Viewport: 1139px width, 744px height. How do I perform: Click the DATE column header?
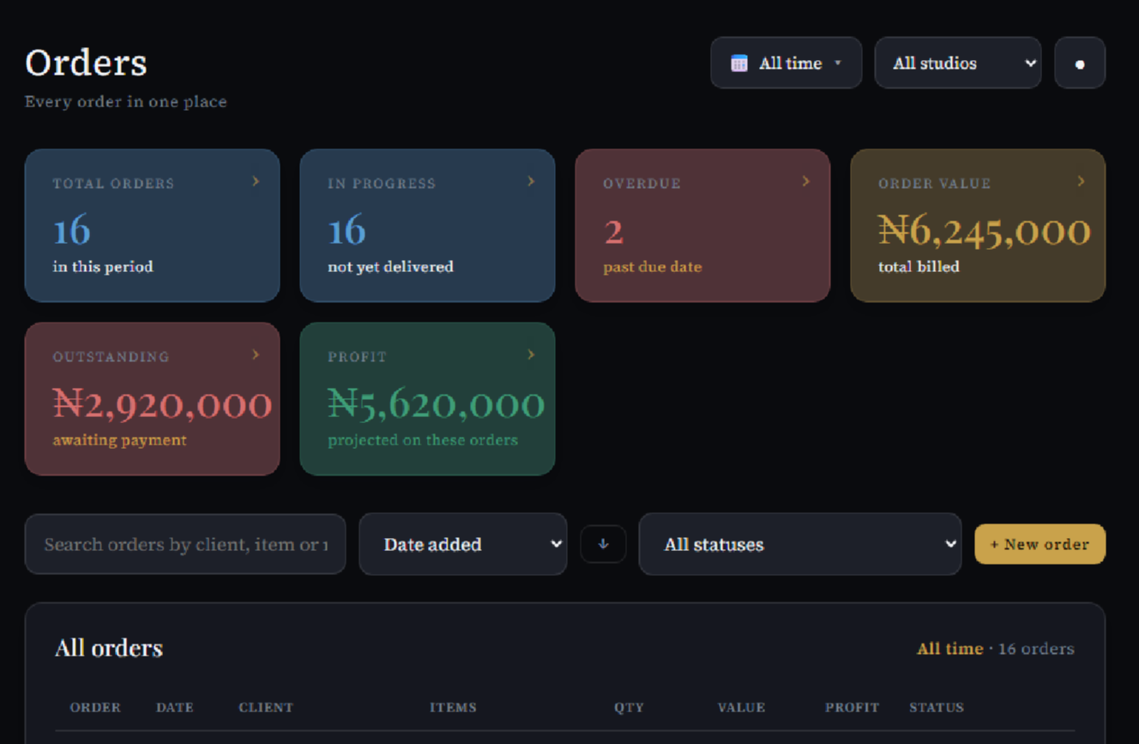coord(175,708)
